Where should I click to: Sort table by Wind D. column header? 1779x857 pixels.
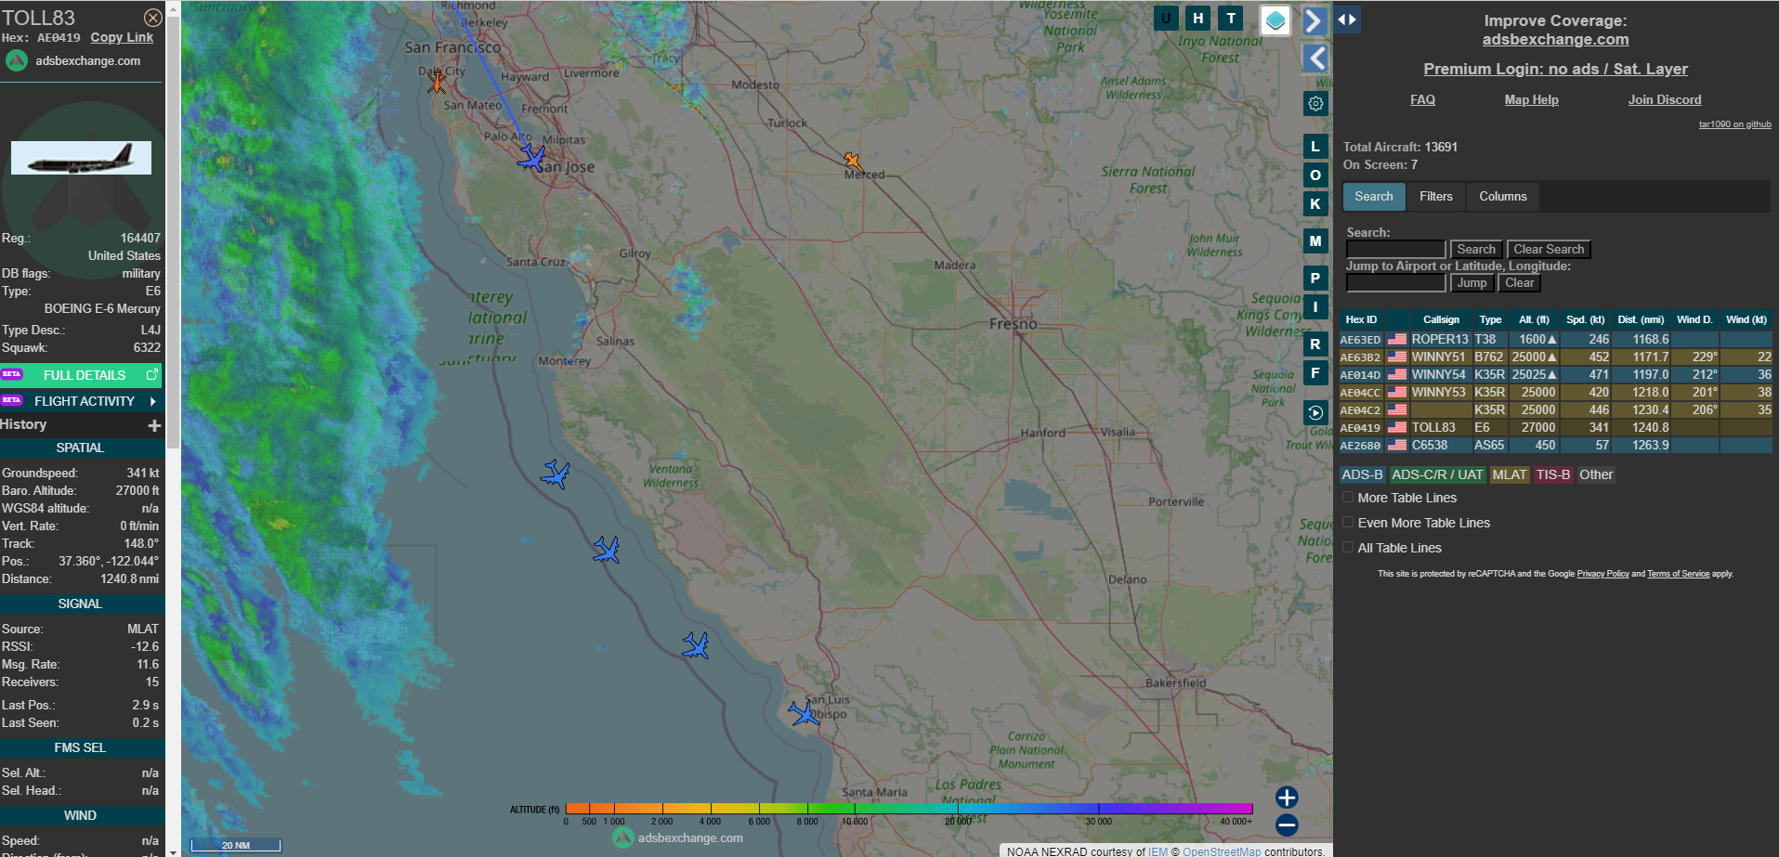pos(1694,320)
